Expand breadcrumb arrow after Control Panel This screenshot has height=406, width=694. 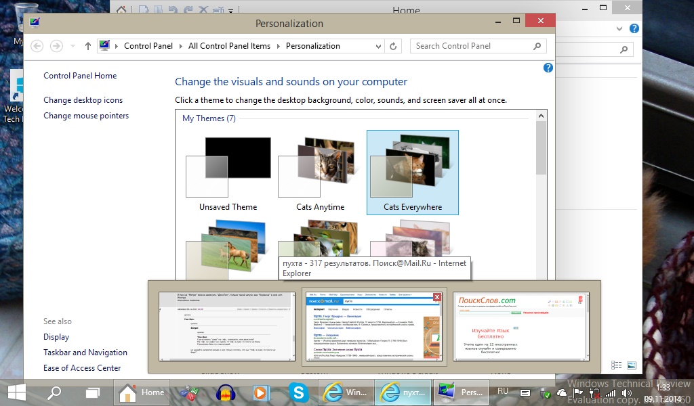[180, 46]
